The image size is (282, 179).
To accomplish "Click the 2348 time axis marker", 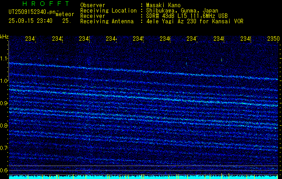I will click(x=219, y=38).
